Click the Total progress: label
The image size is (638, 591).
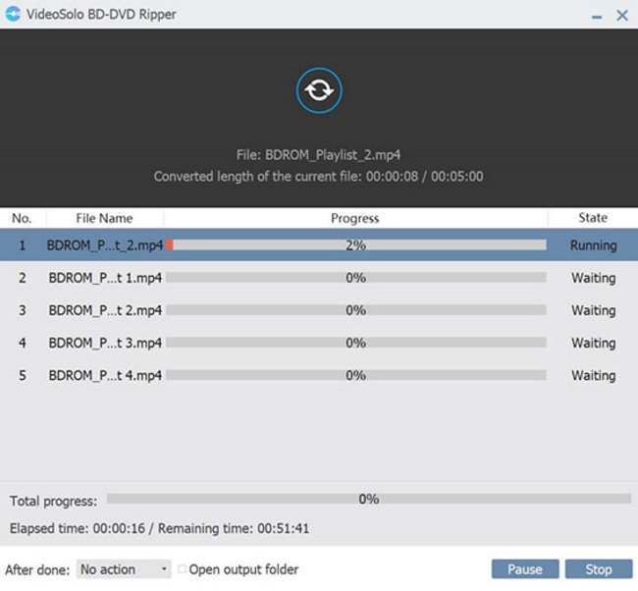click(53, 501)
